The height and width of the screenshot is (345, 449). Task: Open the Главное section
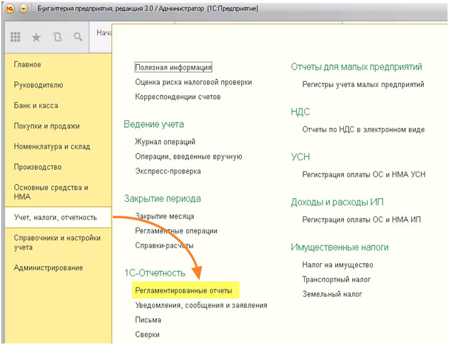[27, 65]
